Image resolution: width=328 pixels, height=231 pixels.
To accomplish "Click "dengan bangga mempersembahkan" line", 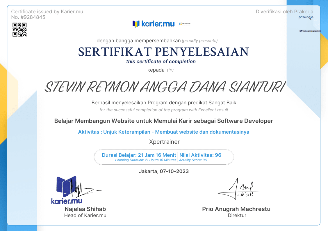I will point(138,41).
